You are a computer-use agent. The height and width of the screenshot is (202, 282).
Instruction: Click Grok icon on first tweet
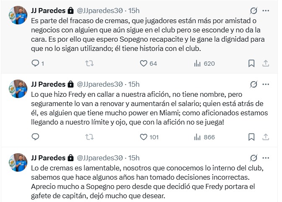253,10
